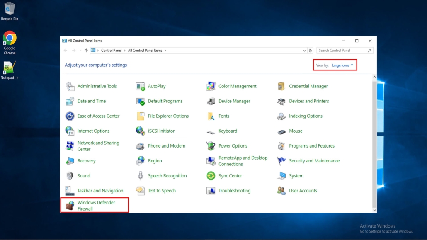Click the All Control Panel Items breadcrumb
The width and height of the screenshot is (427, 240).
[145, 51]
